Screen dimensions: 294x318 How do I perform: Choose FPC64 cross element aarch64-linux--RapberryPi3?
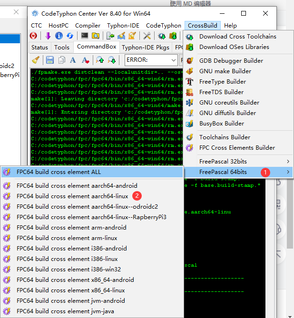point(92,217)
